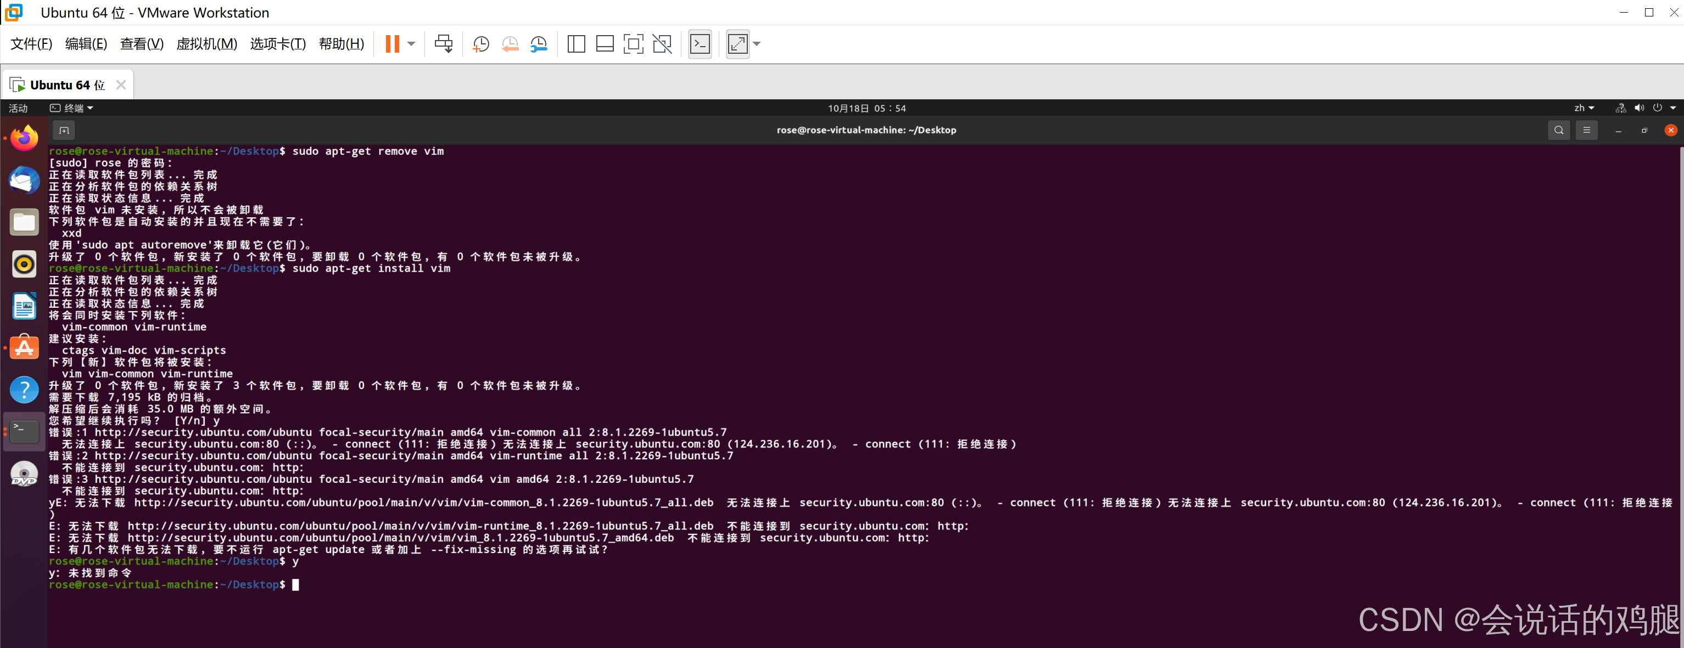Click Send Ctrl+Alt+Del toolbar icon
The width and height of the screenshot is (1684, 648).
[443, 44]
